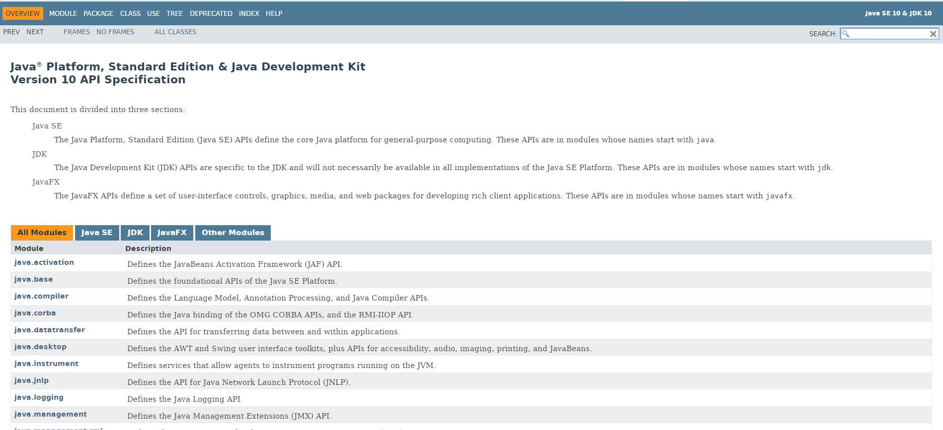Clear the search box with X
This screenshot has width=943, height=430.
[x=933, y=34]
